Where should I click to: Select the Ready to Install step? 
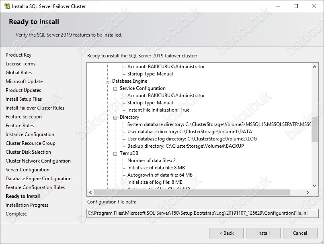23,196
